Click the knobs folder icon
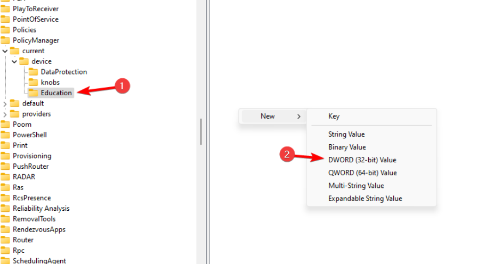Viewport: 478px width, 264px height. coord(33,82)
